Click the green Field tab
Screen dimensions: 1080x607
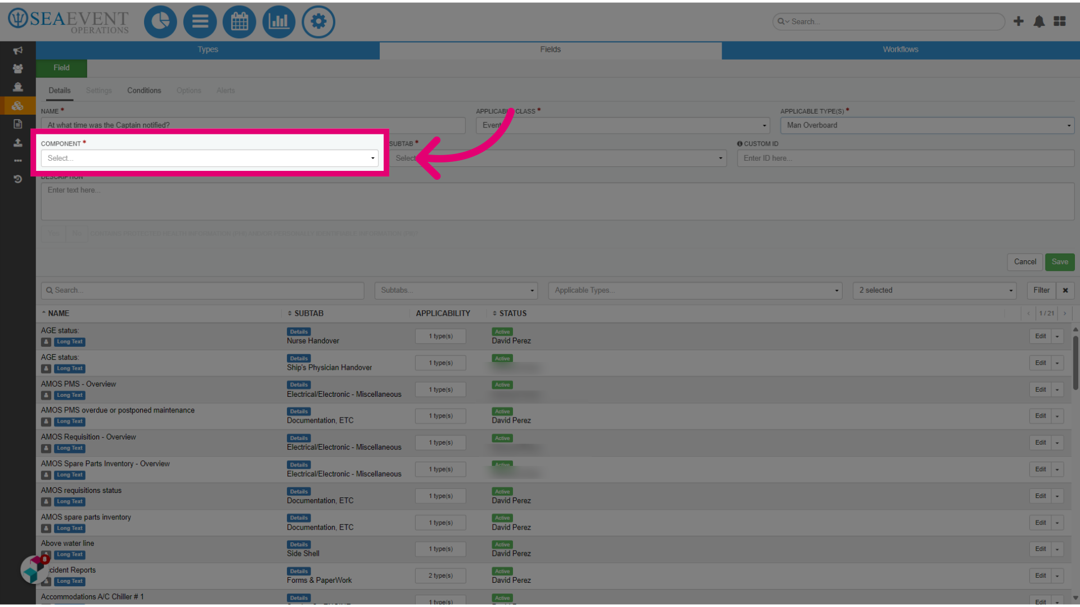(x=62, y=68)
